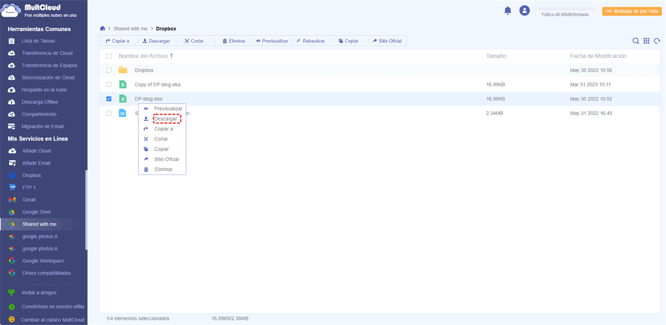
Task: Sort by Nombre del Archivo column arrow
Action: (171, 56)
